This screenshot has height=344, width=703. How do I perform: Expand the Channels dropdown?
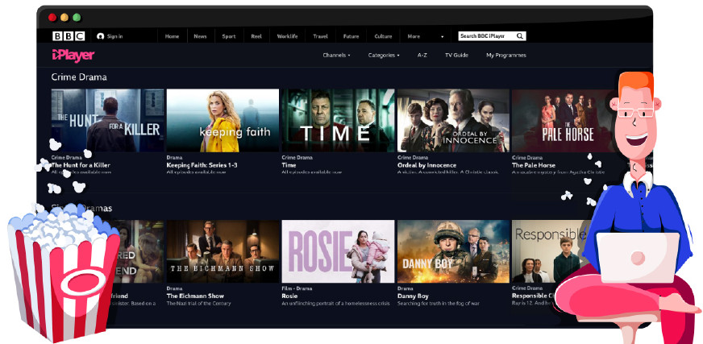(x=336, y=55)
